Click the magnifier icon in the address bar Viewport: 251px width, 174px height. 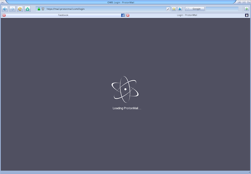[168, 9]
